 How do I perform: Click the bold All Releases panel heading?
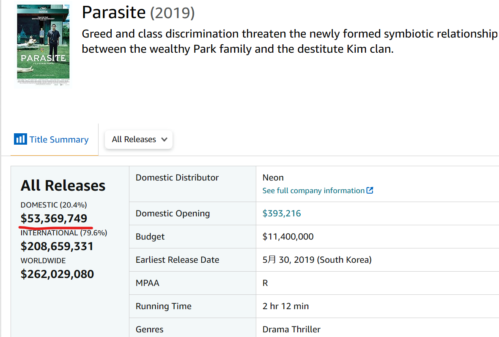click(x=63, y=186)
